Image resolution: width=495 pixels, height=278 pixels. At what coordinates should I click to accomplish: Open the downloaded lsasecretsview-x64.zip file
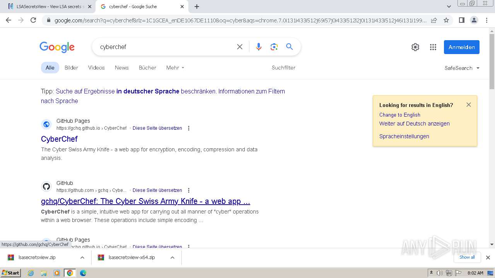[131, 258]
